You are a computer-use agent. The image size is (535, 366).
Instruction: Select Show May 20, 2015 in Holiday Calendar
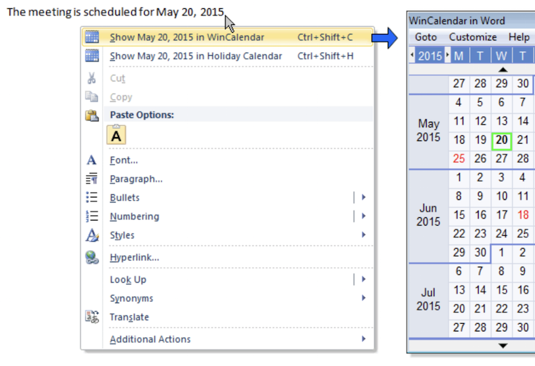(x=227, y=56)
